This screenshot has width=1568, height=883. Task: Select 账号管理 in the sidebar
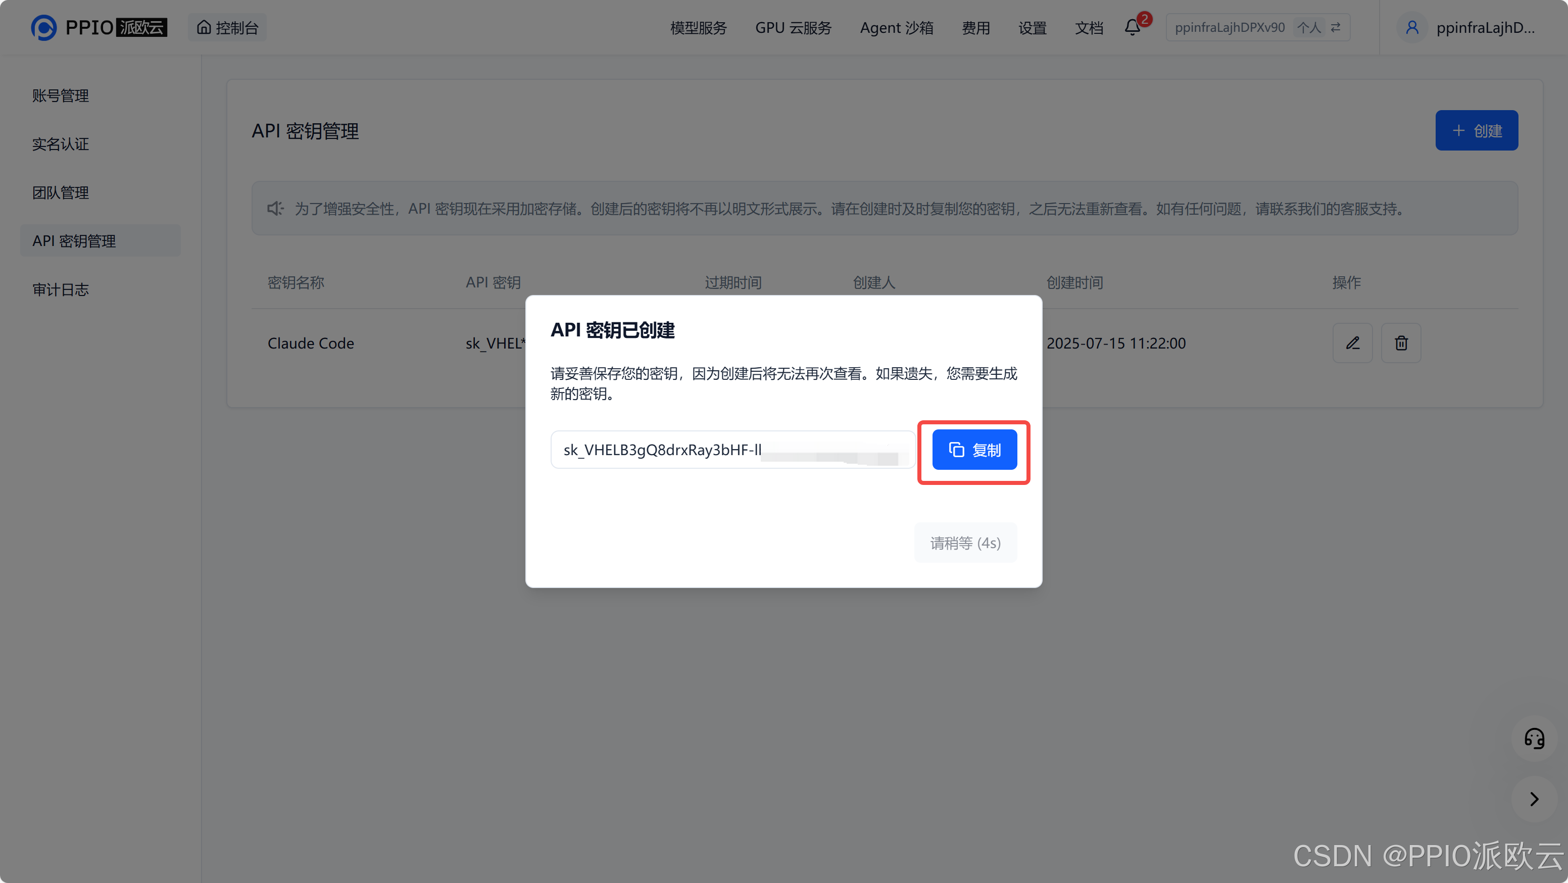pyautogui.click(x=60, y=95)
